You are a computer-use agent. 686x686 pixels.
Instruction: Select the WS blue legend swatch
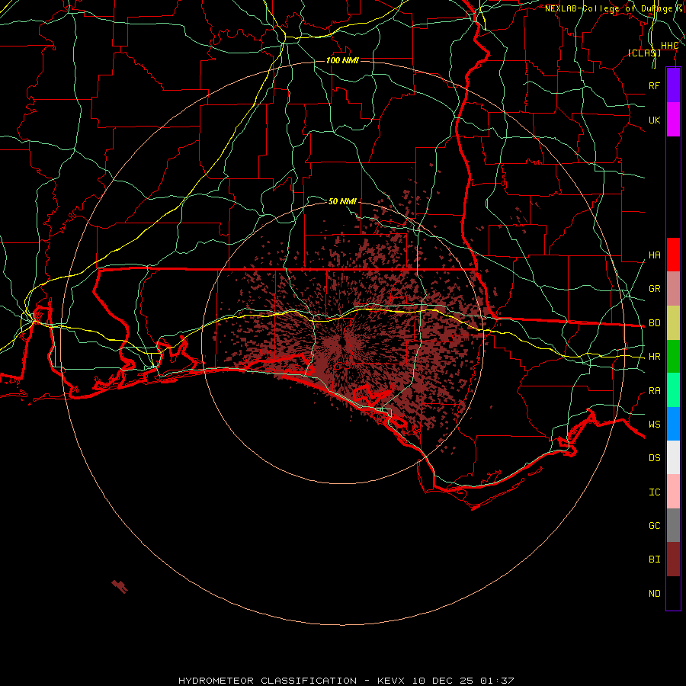coord(673,424)
